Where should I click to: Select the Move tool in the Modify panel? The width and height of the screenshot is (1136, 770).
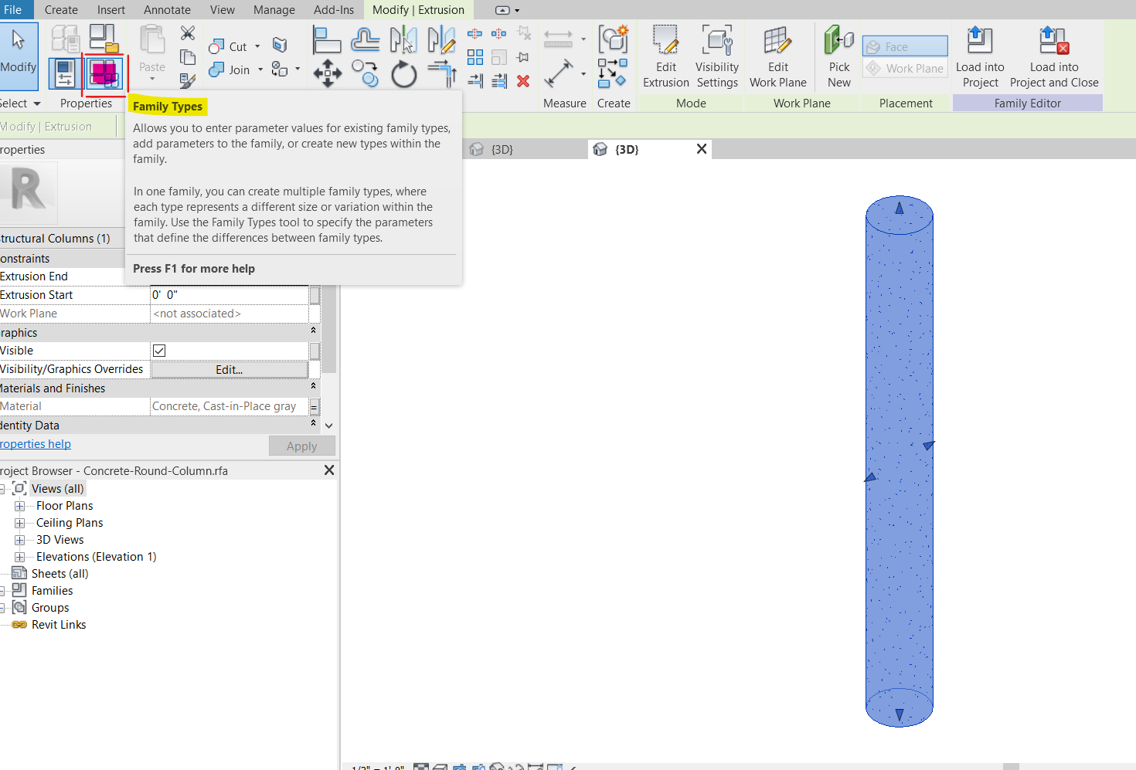pos(327,74)
